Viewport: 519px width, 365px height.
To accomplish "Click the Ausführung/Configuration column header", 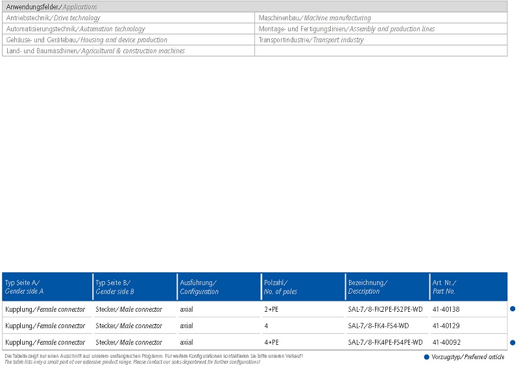I will pos(199,287).
